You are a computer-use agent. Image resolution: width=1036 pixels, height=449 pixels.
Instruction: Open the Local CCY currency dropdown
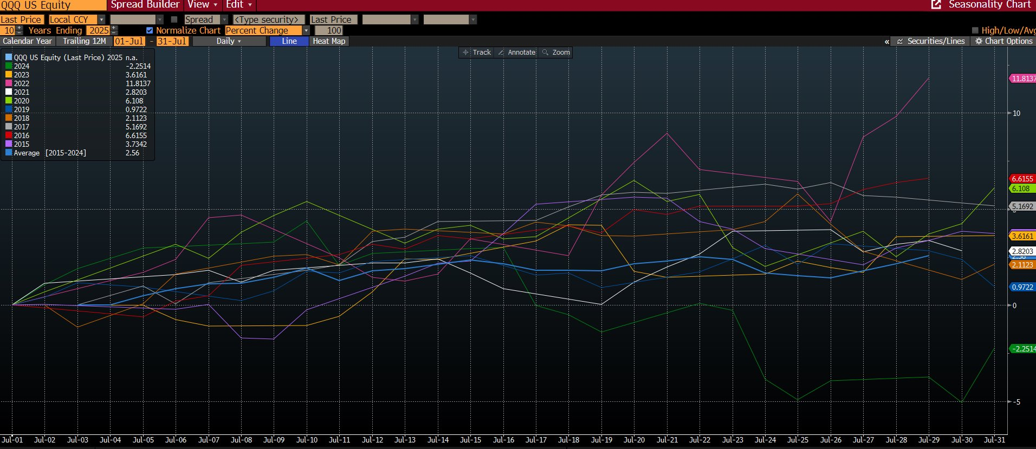point(101,19)
